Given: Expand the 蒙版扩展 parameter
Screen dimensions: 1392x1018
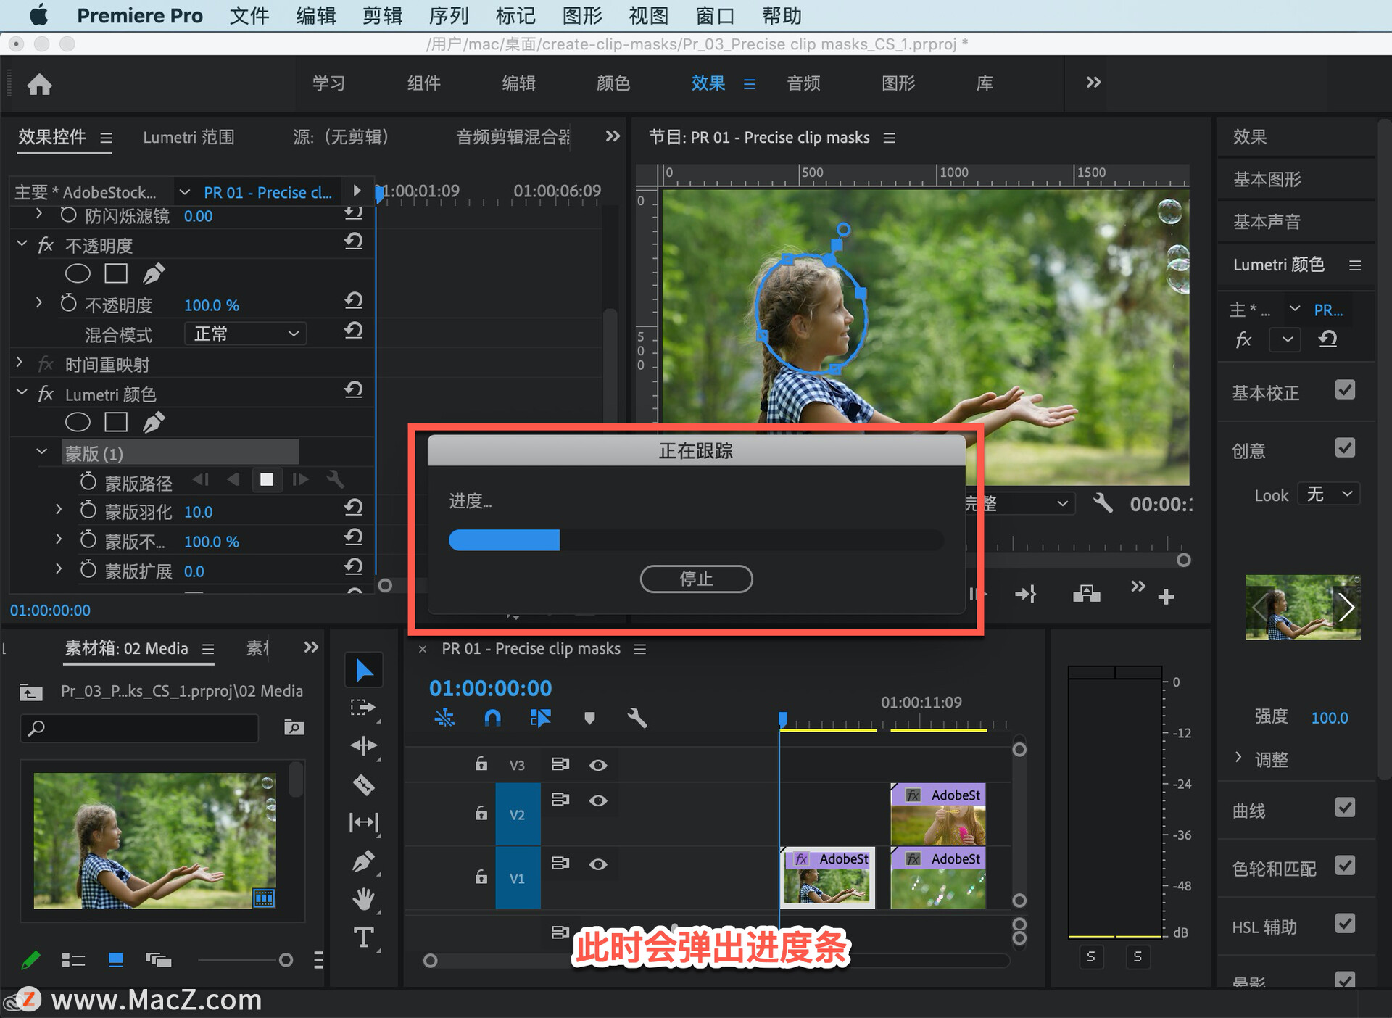Looking at the screenshot, I should (59, 569).
